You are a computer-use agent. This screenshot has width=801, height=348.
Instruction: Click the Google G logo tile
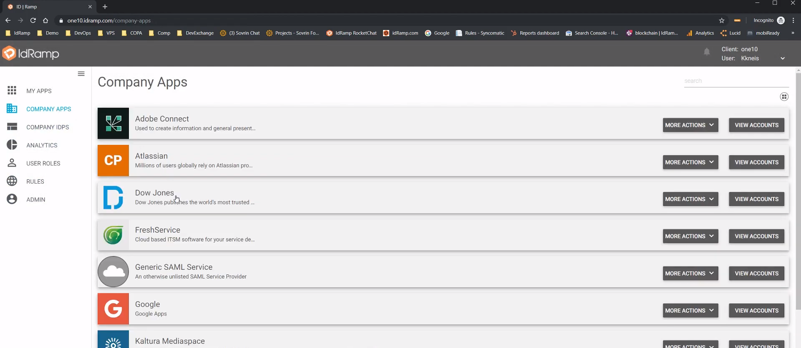pos(113,308)
